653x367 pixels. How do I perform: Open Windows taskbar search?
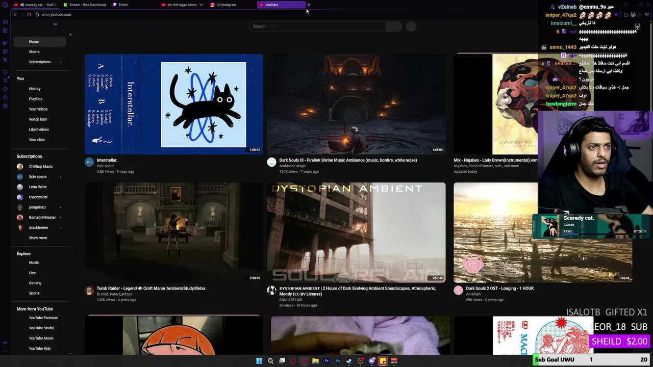point(270,361)
